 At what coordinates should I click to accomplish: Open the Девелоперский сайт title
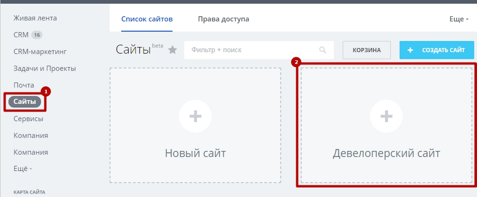click(386, 153)
